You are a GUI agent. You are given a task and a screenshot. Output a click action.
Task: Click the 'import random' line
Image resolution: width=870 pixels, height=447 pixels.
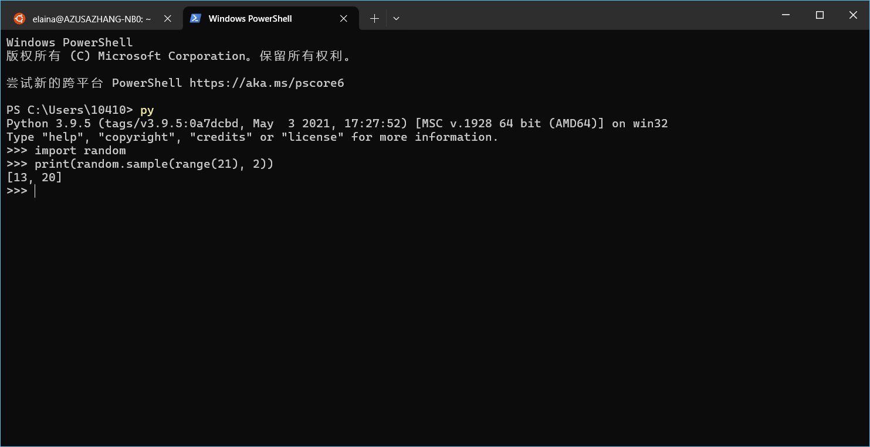click(x=66, y=151)
